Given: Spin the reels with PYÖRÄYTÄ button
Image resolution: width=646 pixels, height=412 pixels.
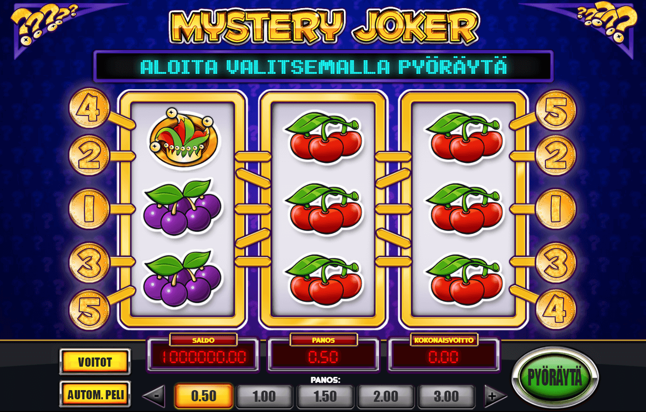Looking at the screenshot, I should (554, 377).
